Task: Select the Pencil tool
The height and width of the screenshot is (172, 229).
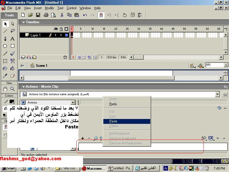Action: [5, 53]
